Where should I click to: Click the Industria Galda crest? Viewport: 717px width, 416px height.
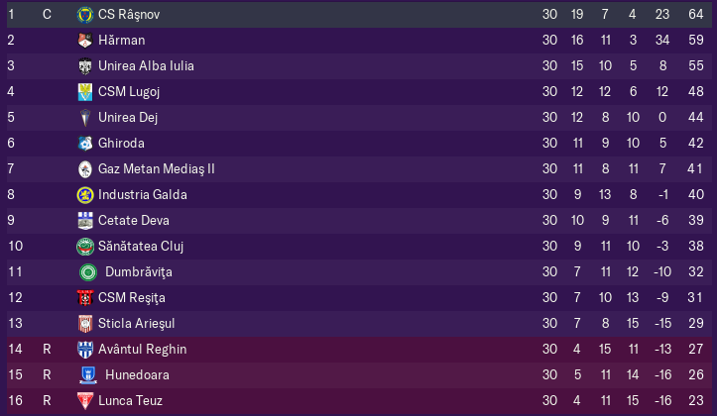(x=85, y=195)
